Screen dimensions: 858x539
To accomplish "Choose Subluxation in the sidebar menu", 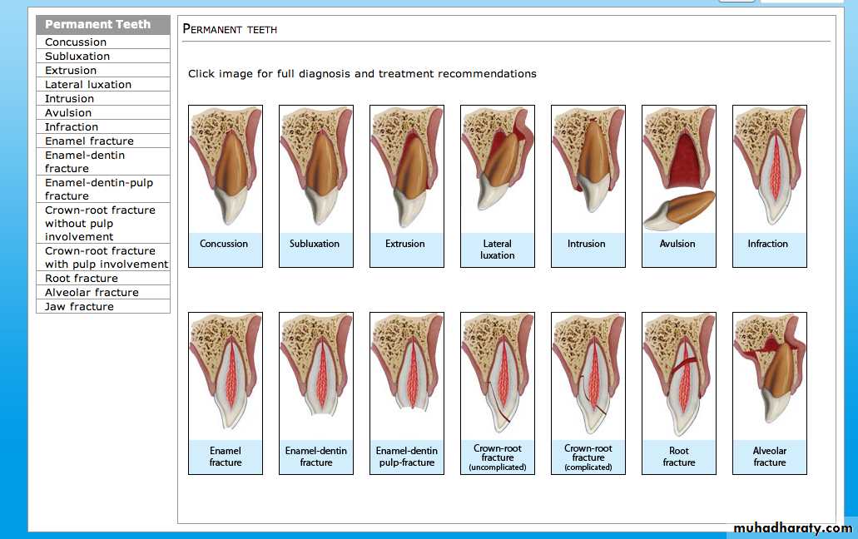I will [x=77, y=57].
